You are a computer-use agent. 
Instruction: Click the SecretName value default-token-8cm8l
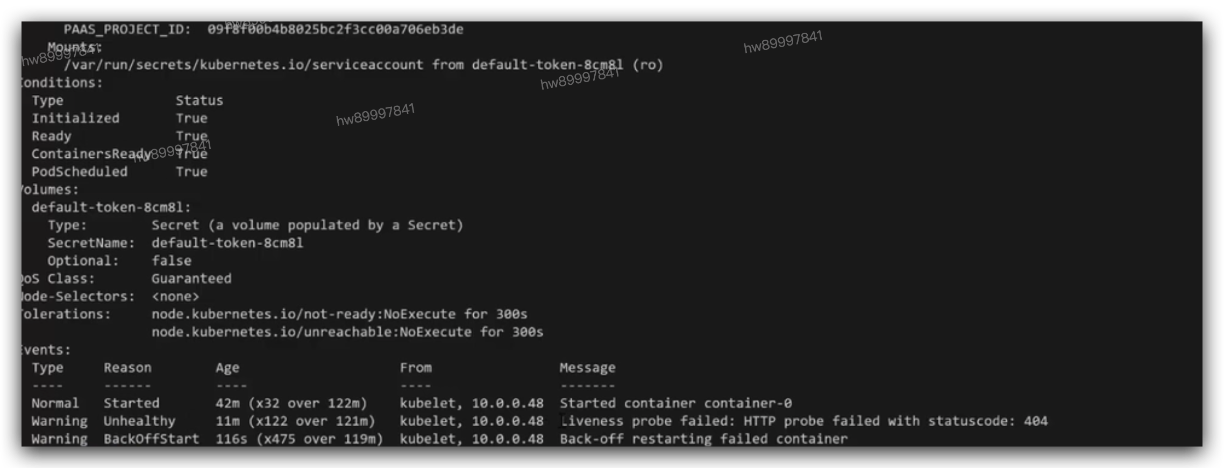[x=227, y=243]
